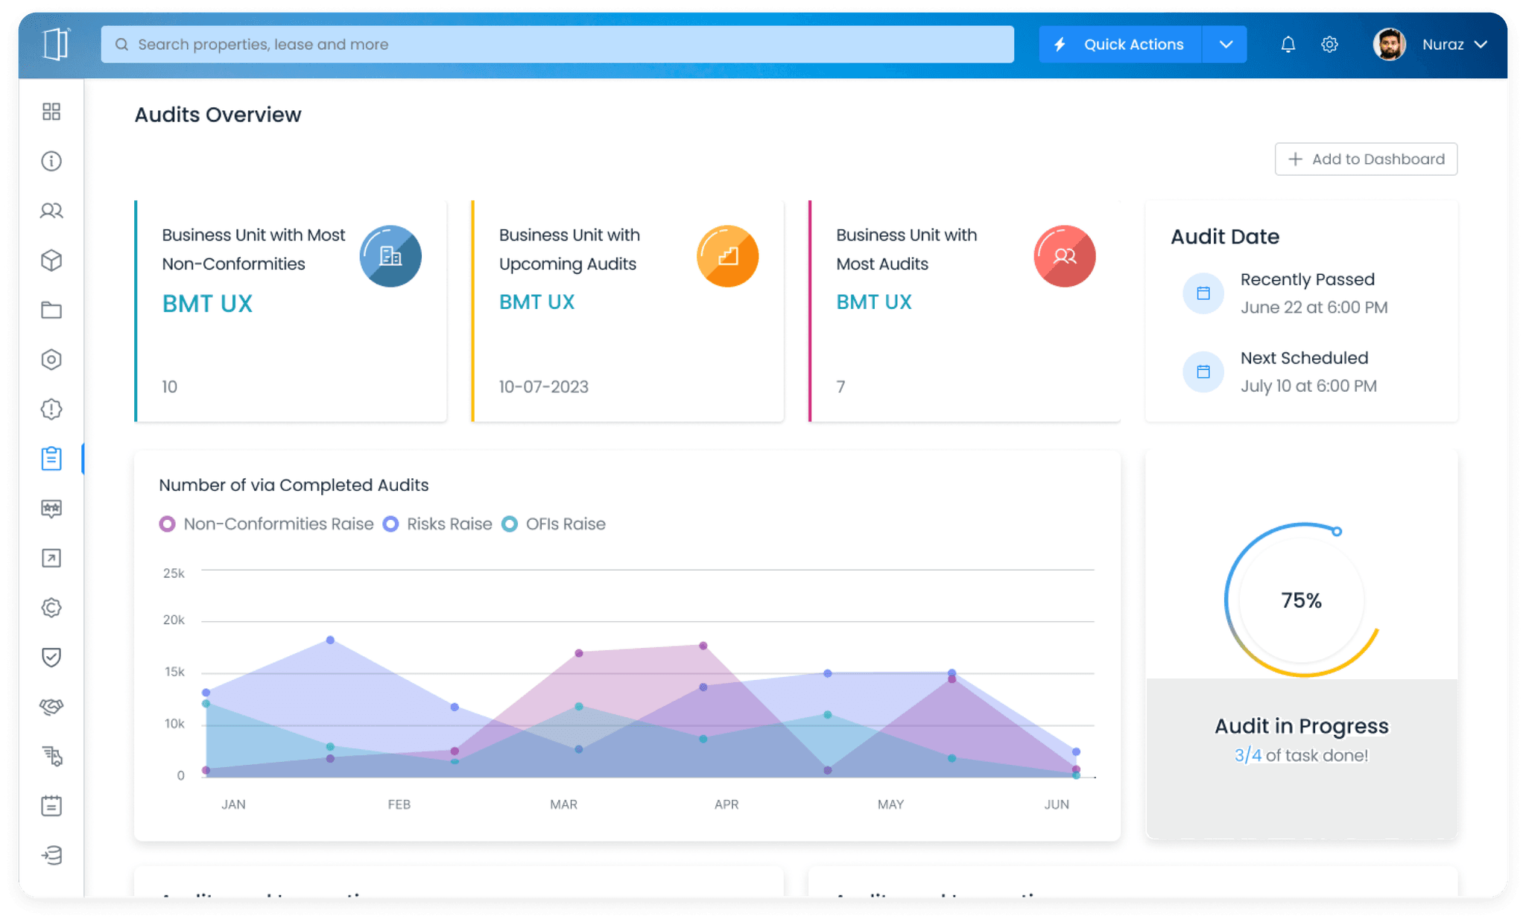Click the 75% progress ring
This screenshot has height=922, width=1526.
(x=1301, y=600)
